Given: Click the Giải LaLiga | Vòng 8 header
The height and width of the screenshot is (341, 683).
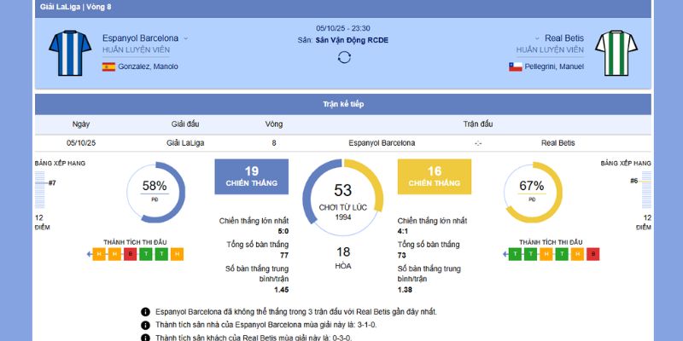Looking at the screenshot, I should coord(77,7).
